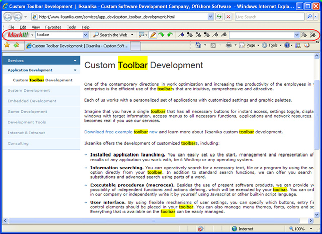Click the red Stop loading button
Screen dimensions: 322x234
point(228,17)
